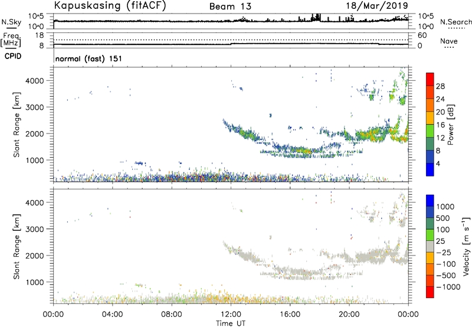Click the "25" label on the Velocity colorbar
Viewport: 472px width, 327px height.
pyautogui.click(x=440, y=241)
